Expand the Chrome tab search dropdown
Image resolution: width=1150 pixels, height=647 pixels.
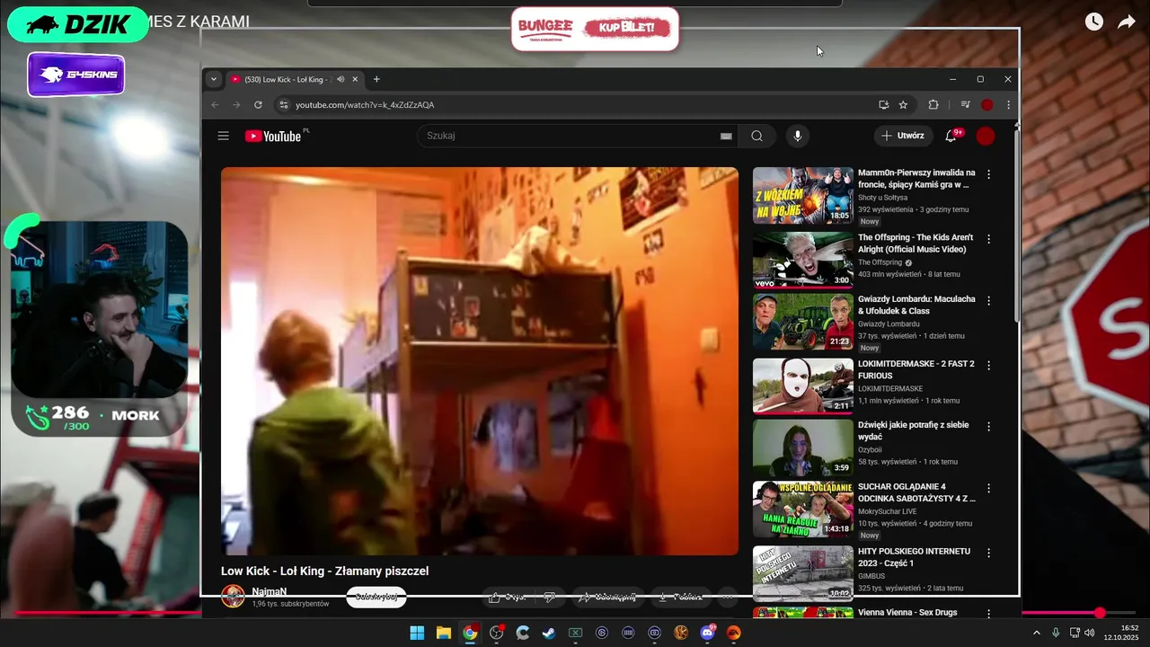point(213,79)
